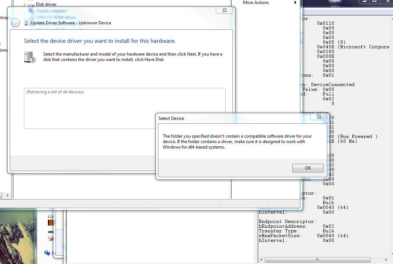393x264 pixels.
Task: Close the Update Driver Software window
Action: click(x=224, y=10)
